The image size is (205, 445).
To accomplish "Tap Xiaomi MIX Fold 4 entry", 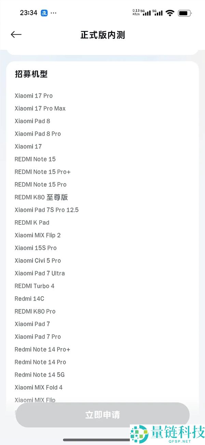I will pos(39,387).
